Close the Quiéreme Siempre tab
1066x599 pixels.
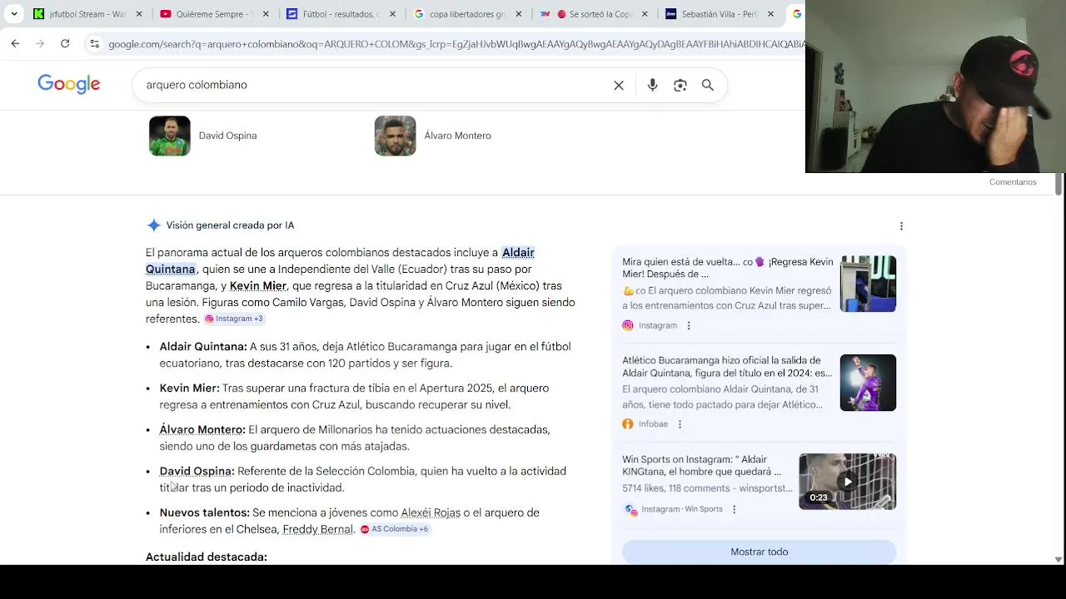[x=266, y=14]
